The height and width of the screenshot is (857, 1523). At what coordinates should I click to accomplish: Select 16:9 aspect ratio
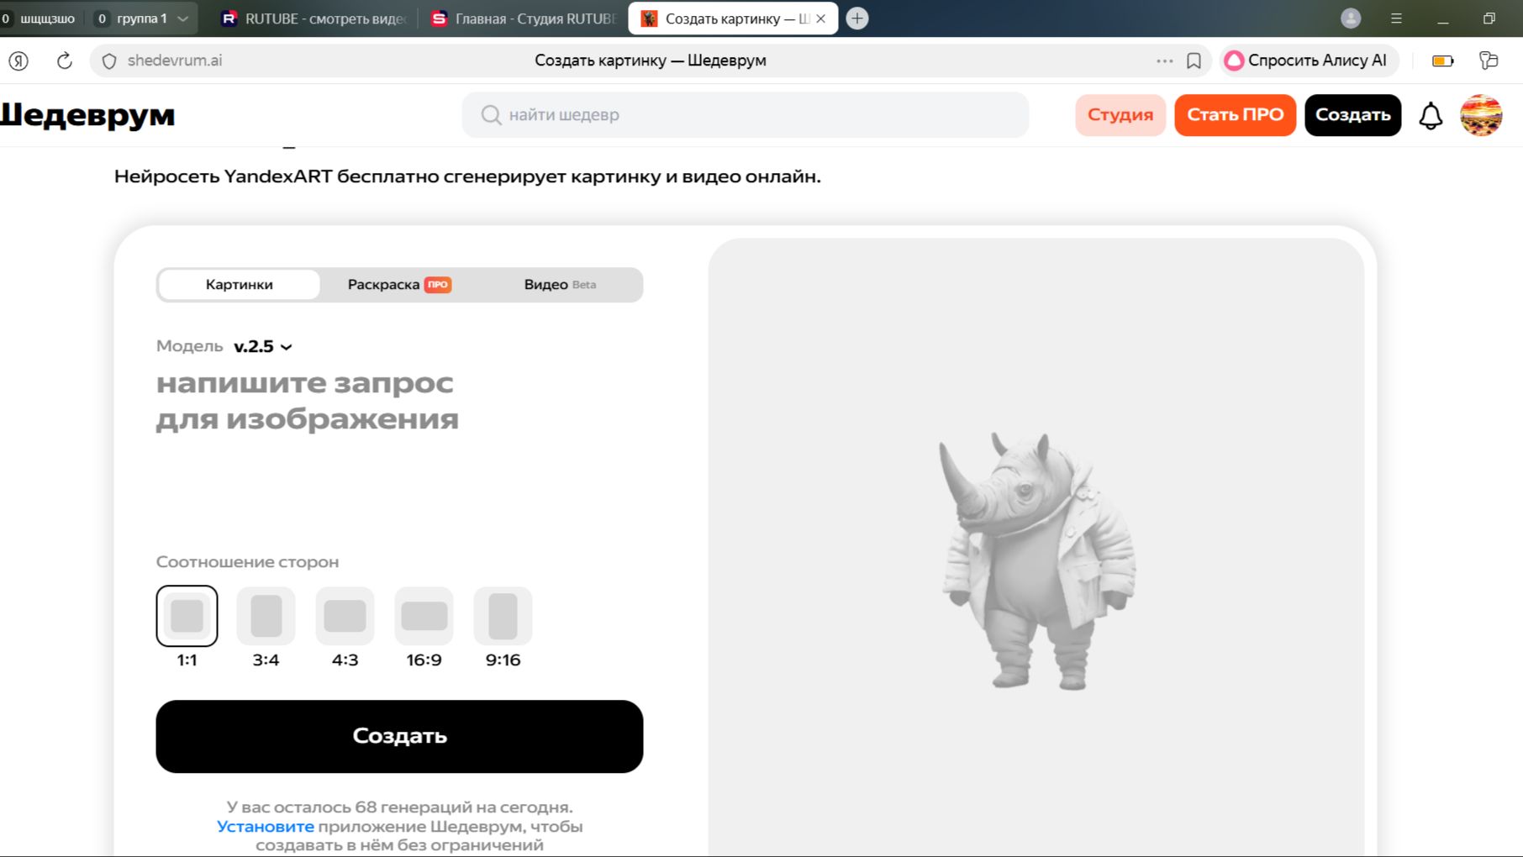(x=424, y=616)
